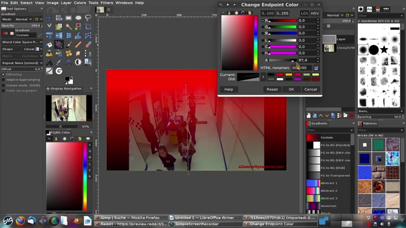The image size is (406, 228).
Task: Select the Measure compass tool
Action: [69, 62]
